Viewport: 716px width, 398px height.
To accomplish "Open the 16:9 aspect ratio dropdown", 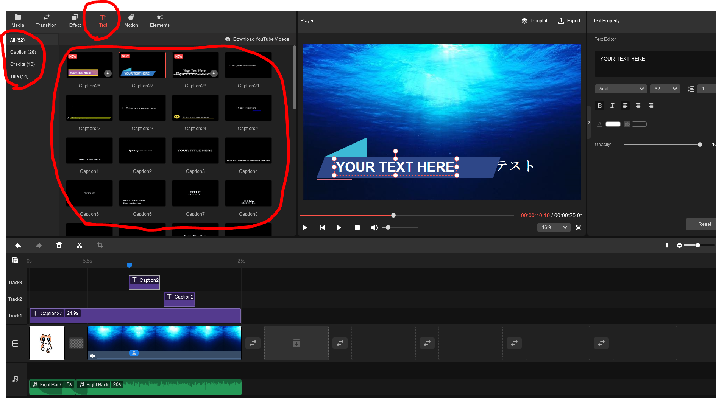I will point(554,227).
